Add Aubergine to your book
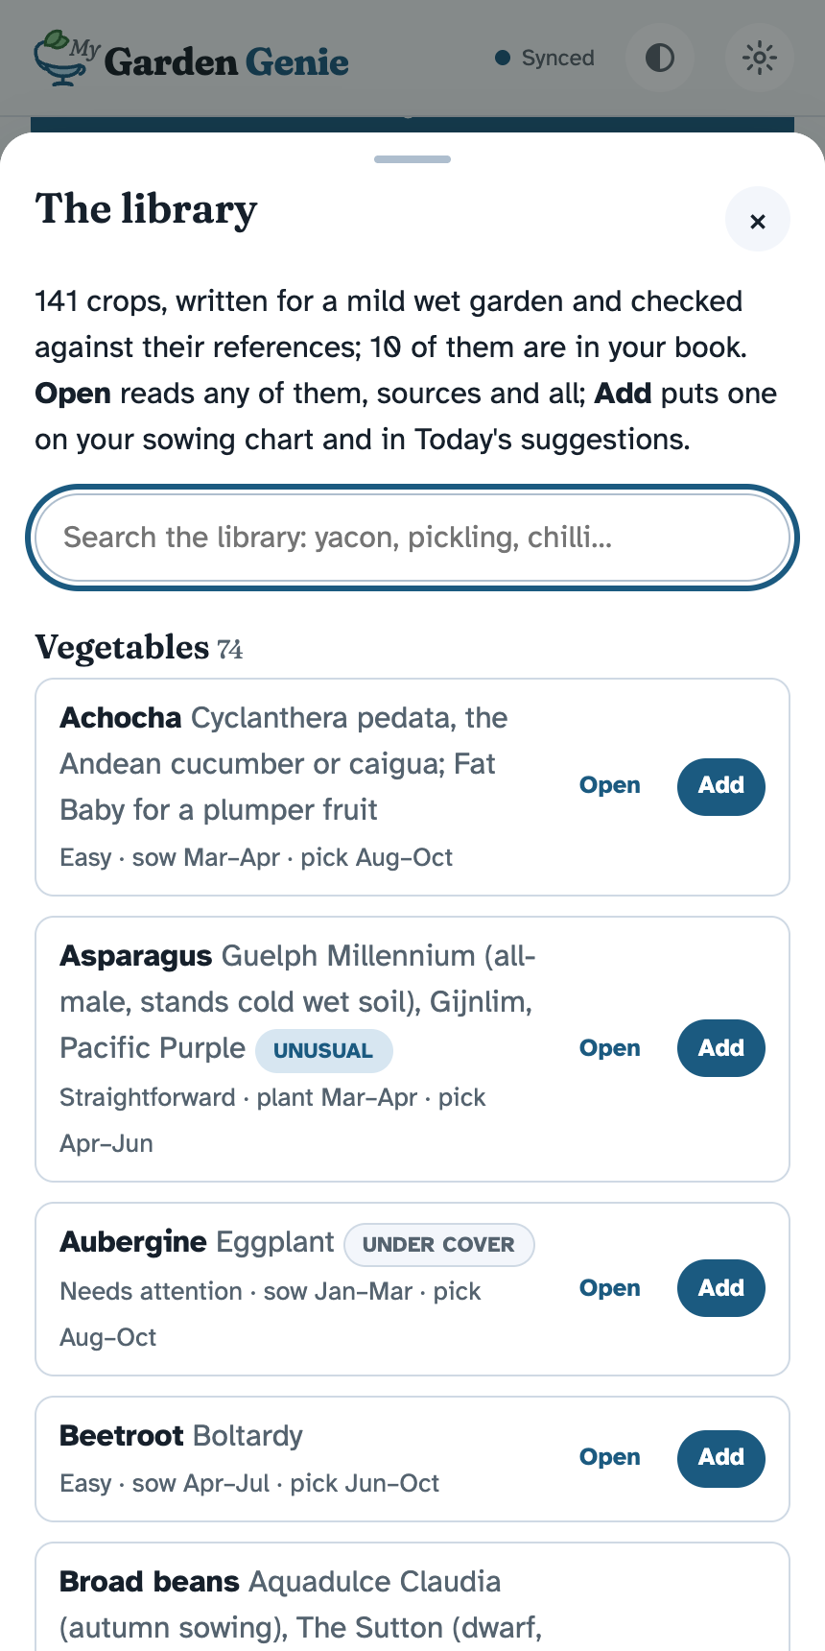 pyautogui.click(x=721, y=1289)
